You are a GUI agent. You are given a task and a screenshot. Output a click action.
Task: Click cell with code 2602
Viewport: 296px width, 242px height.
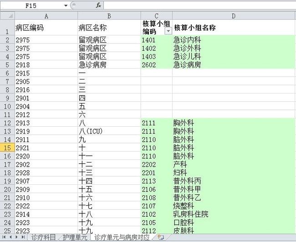(157, 65)
